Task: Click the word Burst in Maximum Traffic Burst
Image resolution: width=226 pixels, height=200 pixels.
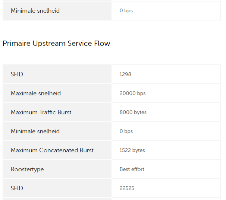Action: 65,112
